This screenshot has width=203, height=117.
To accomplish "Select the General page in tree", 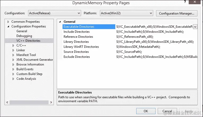I will click(x=22, y=31).
